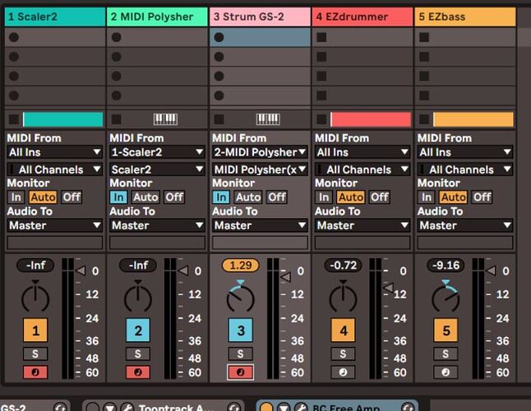Viewport: 531px width, 411px height.
Task: Click the stop clips square on EZbass track
Action: tap(424, 119)
